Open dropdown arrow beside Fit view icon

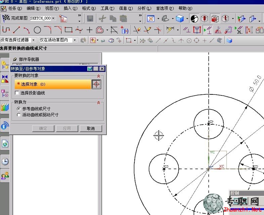(x=158, y=18)
